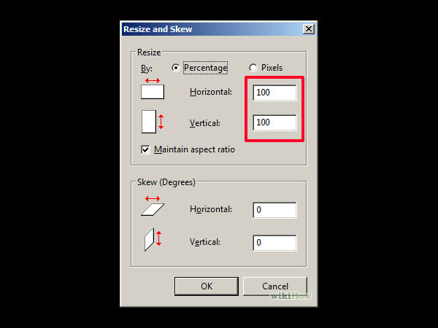This screenshot has height=328, width=438.
Task: Focus the Resize Vertical value field
Action: (x=274, y=122)
